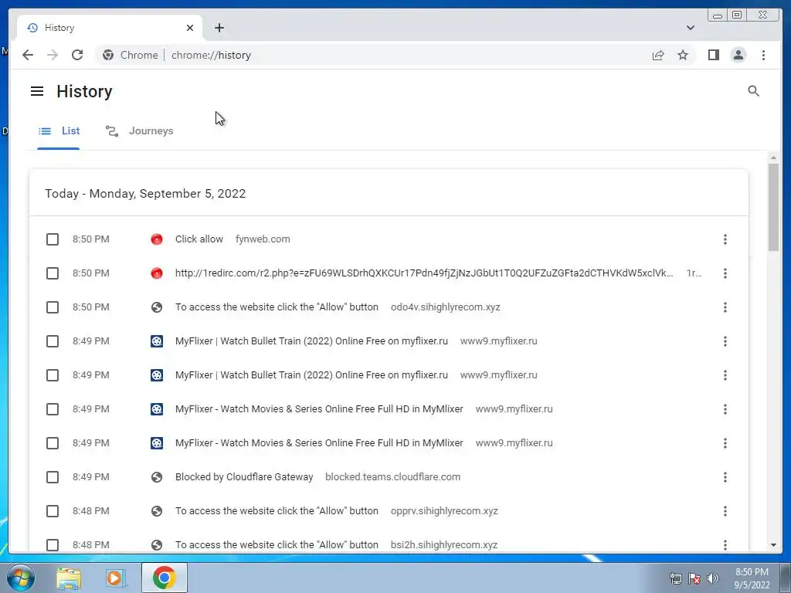Click the globe favicon of the opprv entry
This screenshot has height=593, width=791.
[157, 511]
